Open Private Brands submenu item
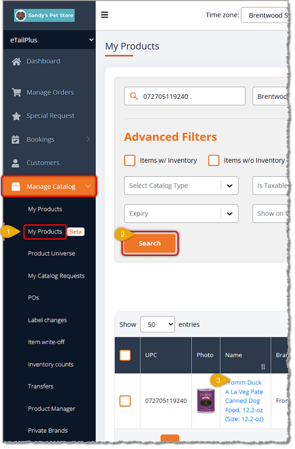 (x=48, y=431)
